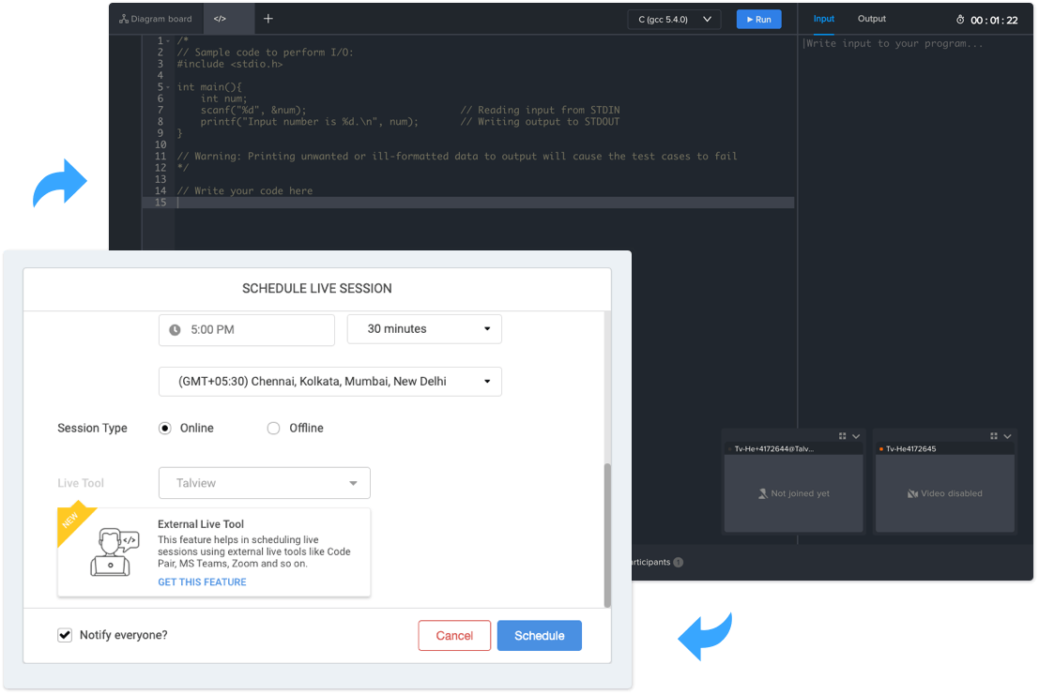Image resolution: width=1039 pixels, height=695 pixels.
Task: Cancel the live session scheduling
Action: click(x=454, y=635)
